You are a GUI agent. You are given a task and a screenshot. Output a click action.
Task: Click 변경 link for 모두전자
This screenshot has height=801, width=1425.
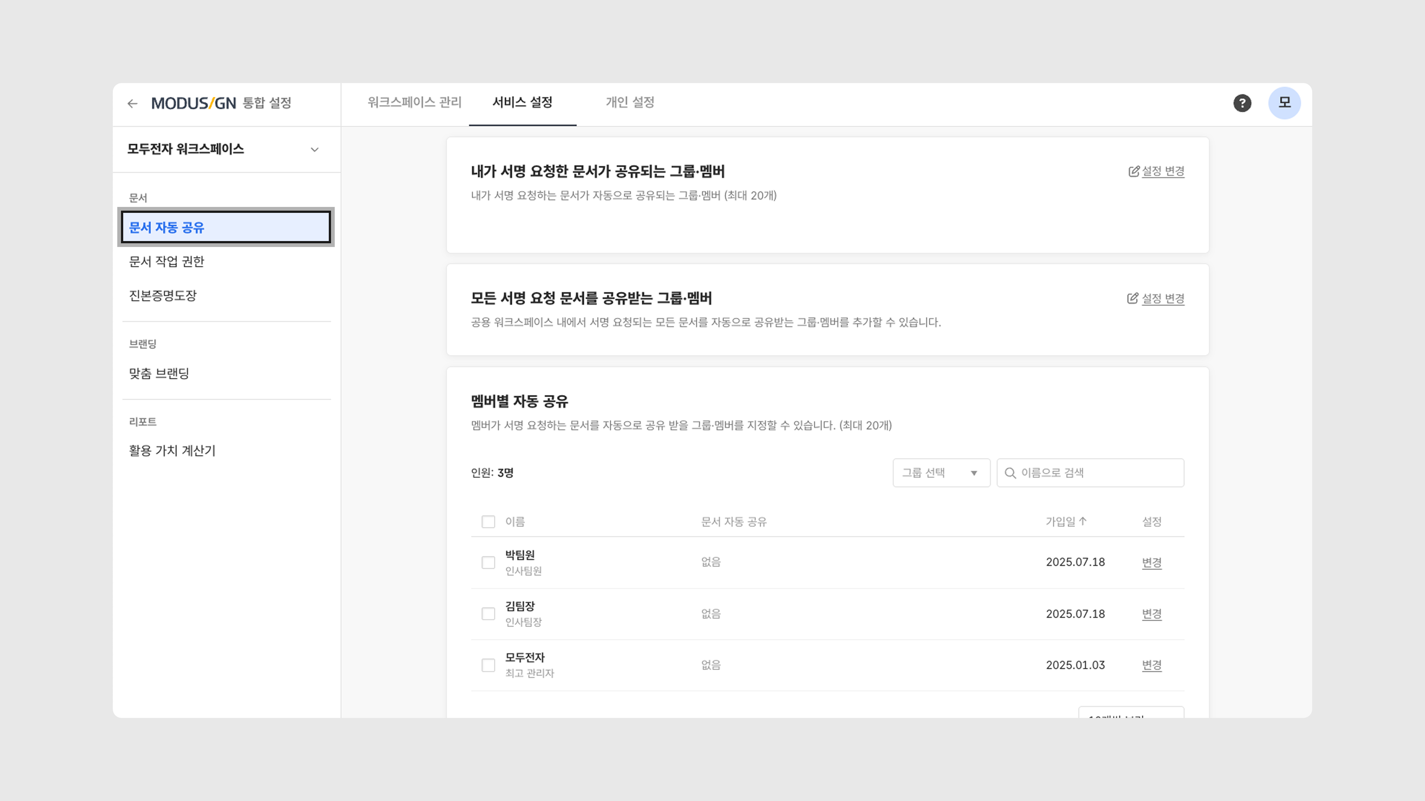[x=1151, y=666]
